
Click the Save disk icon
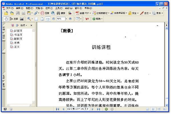tap(18, 13)
